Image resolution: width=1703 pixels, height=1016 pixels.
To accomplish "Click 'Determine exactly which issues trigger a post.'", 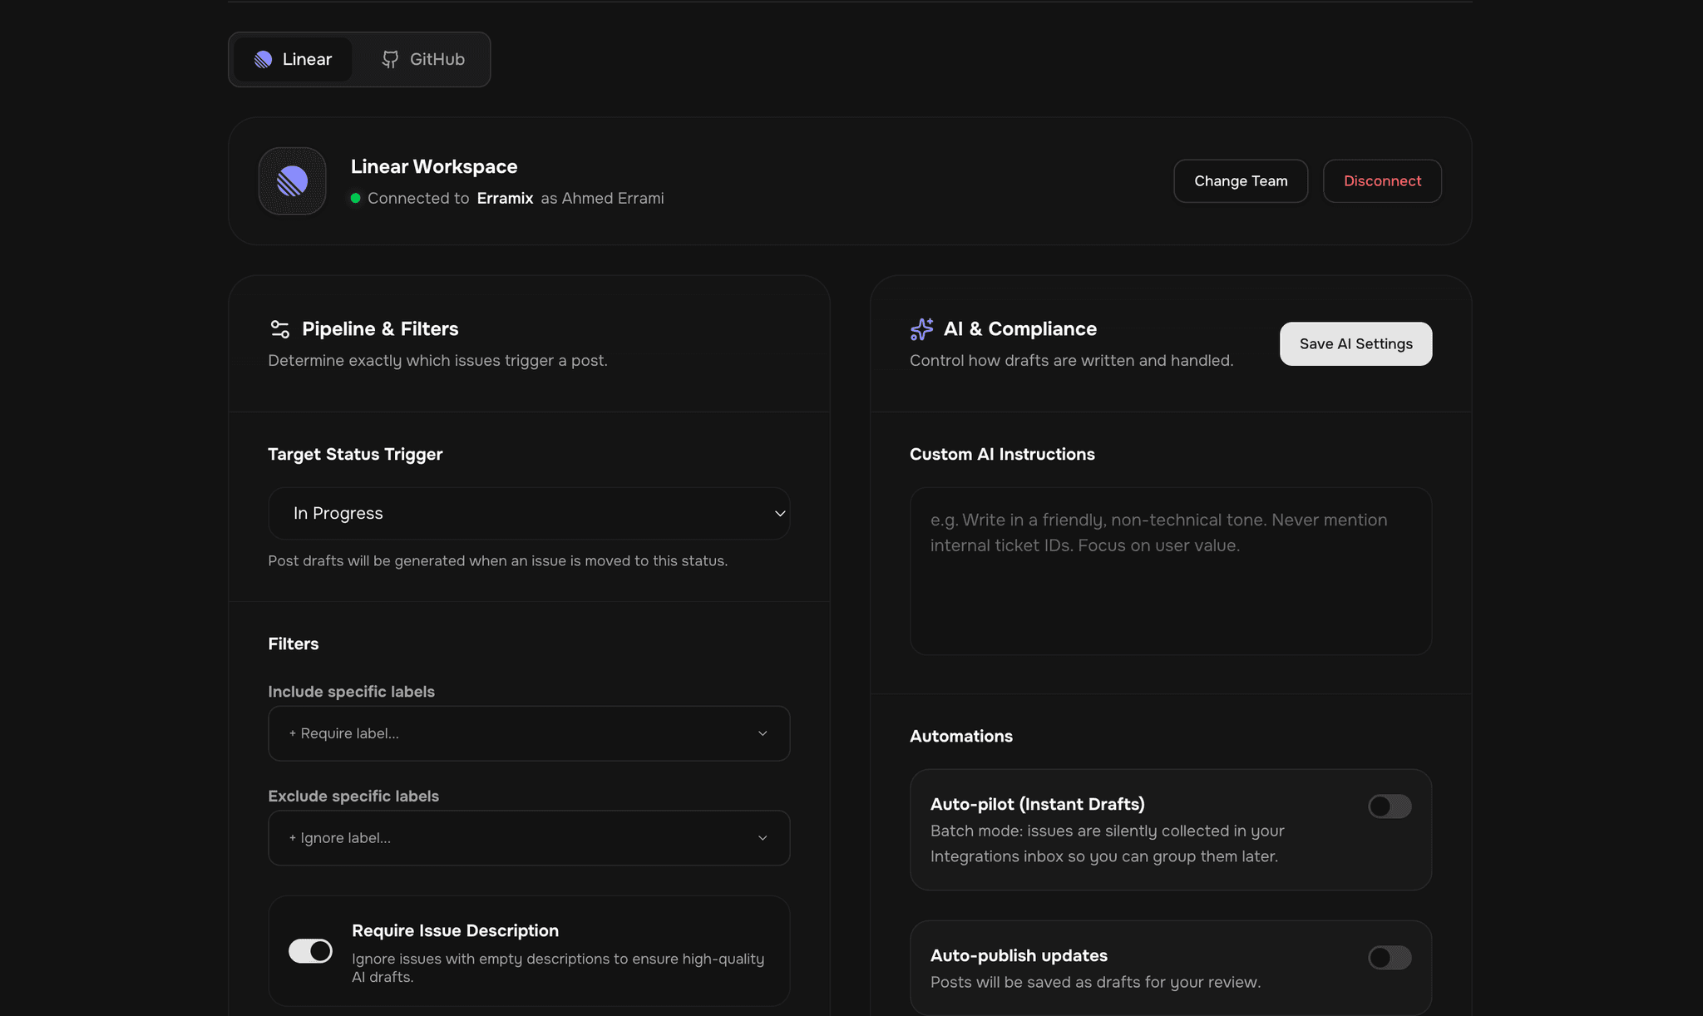I will (437, 361).
